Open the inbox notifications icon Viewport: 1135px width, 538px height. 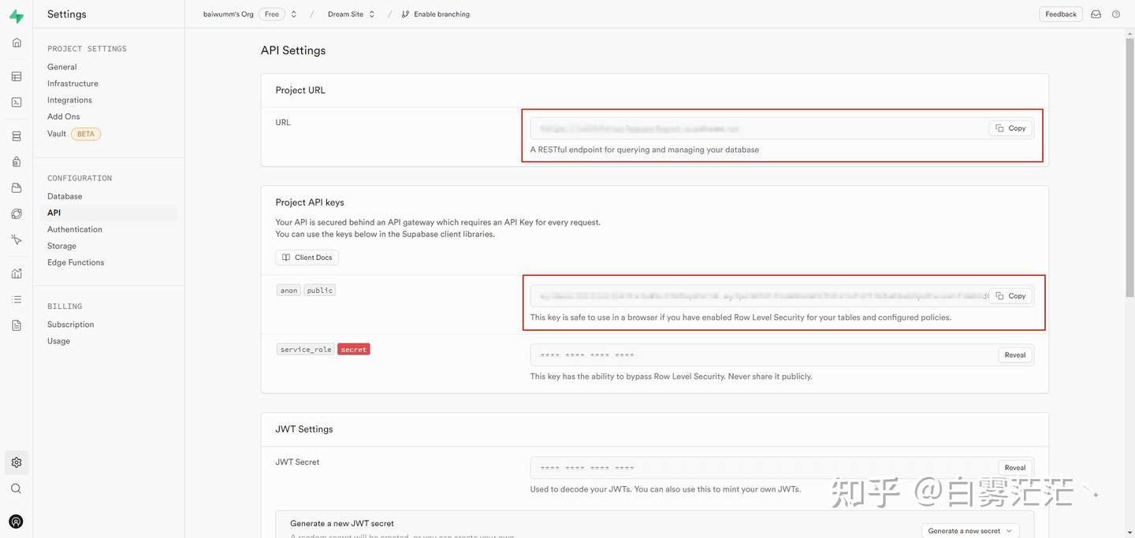[x=1096, y=14]
